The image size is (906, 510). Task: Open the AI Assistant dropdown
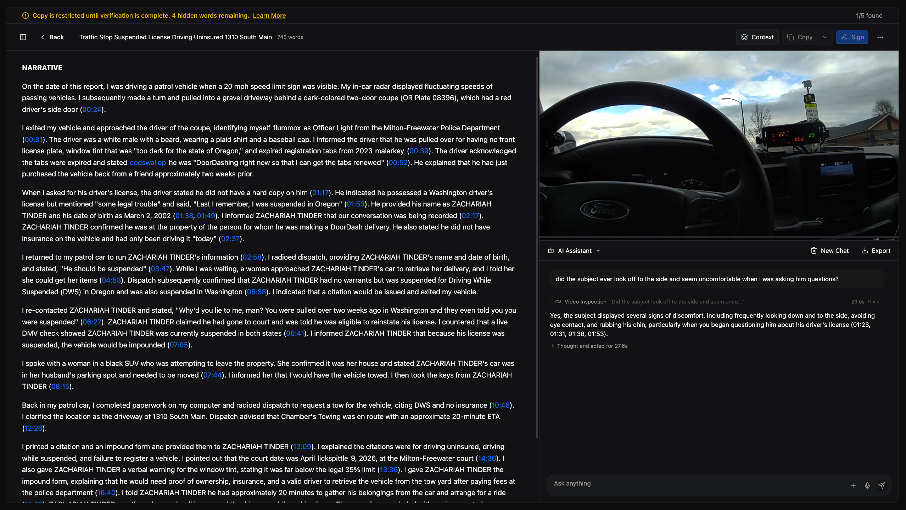574,251
